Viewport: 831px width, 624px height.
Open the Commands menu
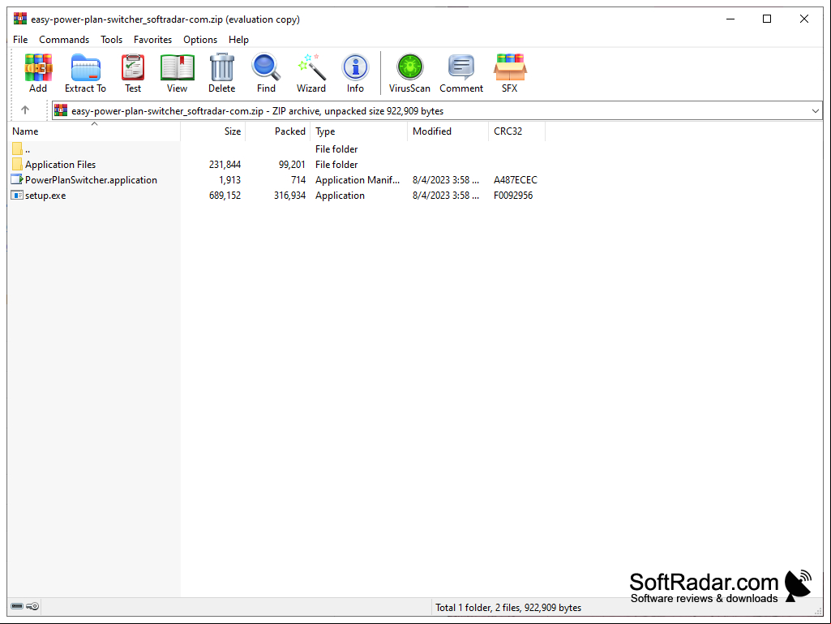64,40
